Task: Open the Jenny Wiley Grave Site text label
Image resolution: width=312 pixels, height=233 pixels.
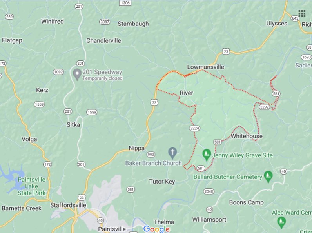Action: [242, 155]
